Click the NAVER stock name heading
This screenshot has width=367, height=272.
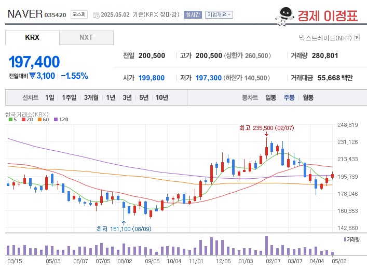[25, 14]
